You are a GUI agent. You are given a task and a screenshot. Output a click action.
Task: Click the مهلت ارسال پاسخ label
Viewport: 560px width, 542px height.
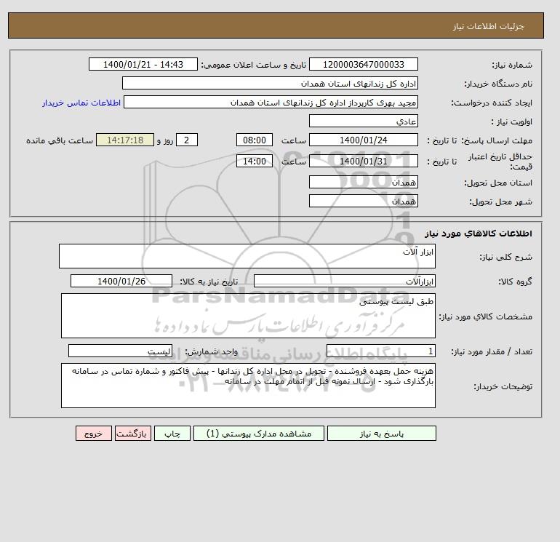pos(497,140)
